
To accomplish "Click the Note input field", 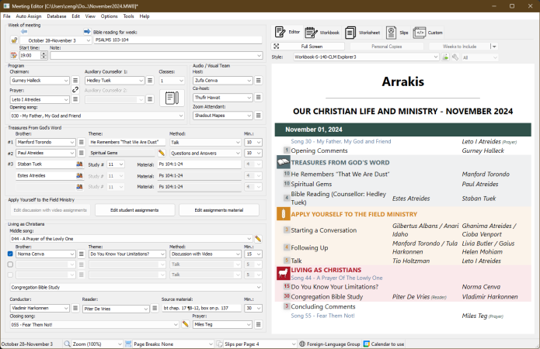I will [156, 55].
